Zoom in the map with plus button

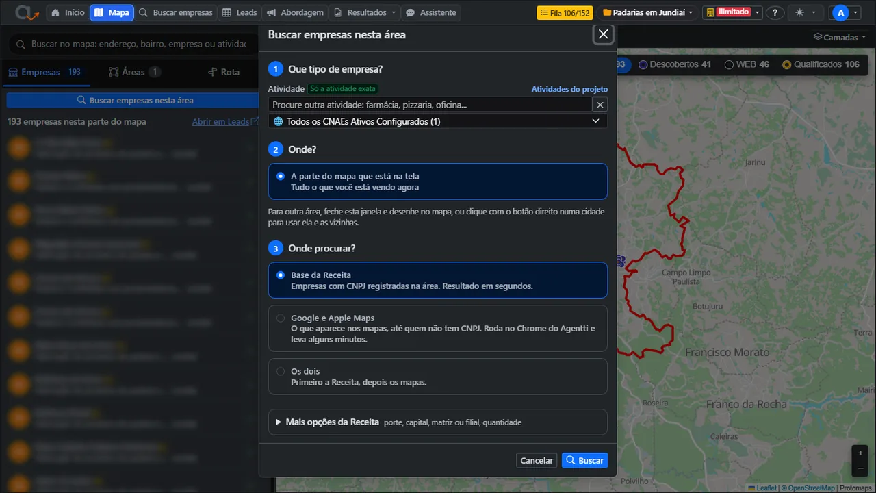[x=860, y=453]
